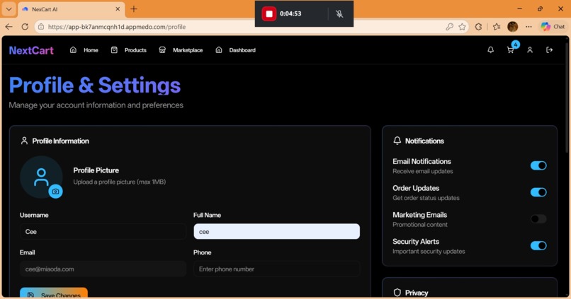Open the user account icon in navbar

pos(530,50)
